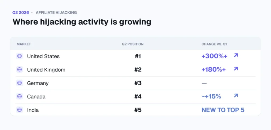
Task: Click the up arrow next to ~+15%
Action: tap(236, 96)
